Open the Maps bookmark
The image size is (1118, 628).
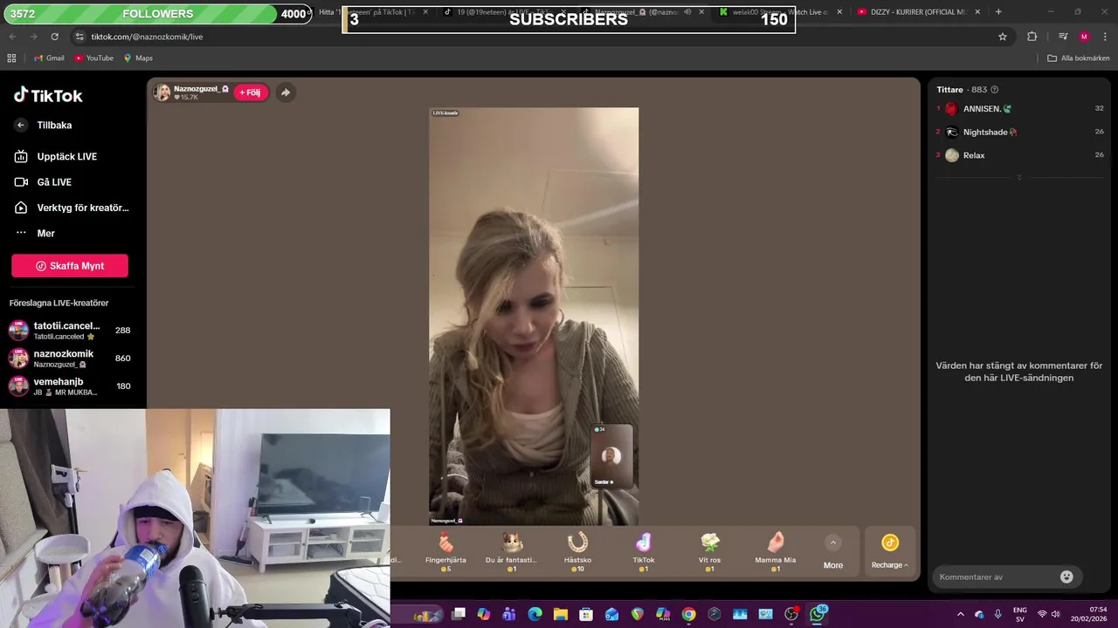(138, 58)
